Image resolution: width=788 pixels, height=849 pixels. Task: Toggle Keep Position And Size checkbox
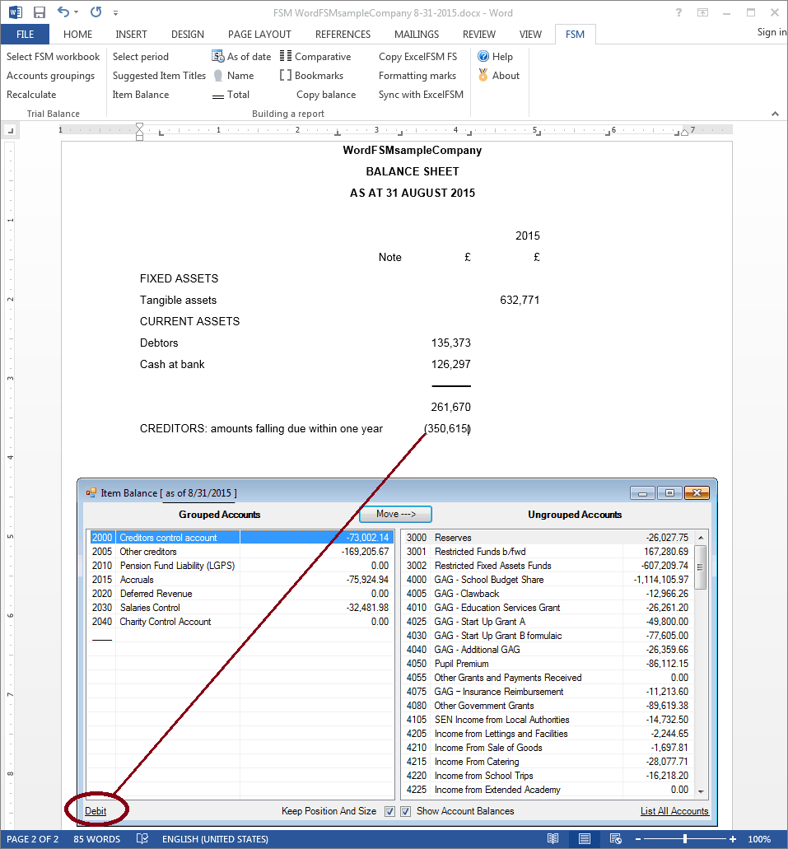coord(389,811)
